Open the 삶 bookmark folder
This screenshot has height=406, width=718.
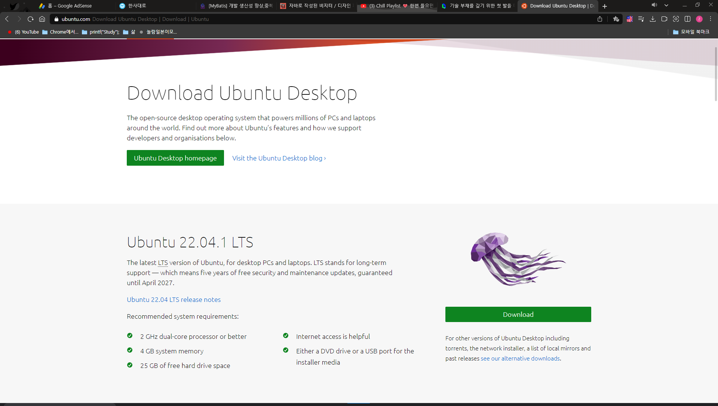tap(129, 32)
